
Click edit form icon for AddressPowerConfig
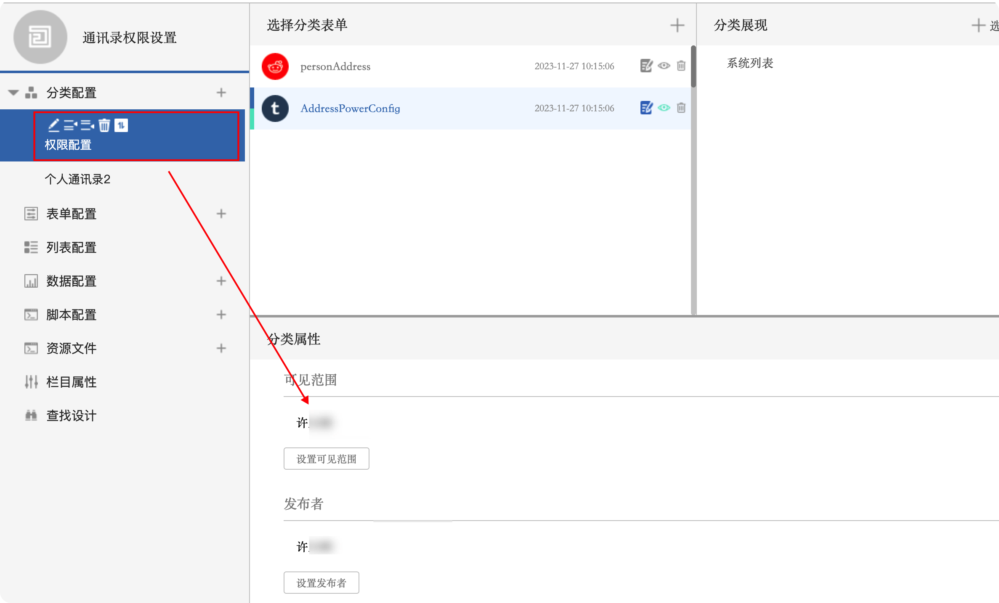coord(646,108)
